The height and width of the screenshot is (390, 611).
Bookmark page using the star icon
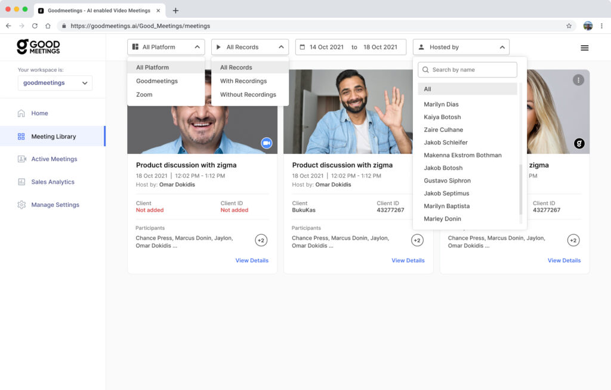click(x=569, y=26)
